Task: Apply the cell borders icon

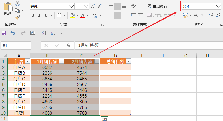Action: pyautogui.click(x=59, y=15)
